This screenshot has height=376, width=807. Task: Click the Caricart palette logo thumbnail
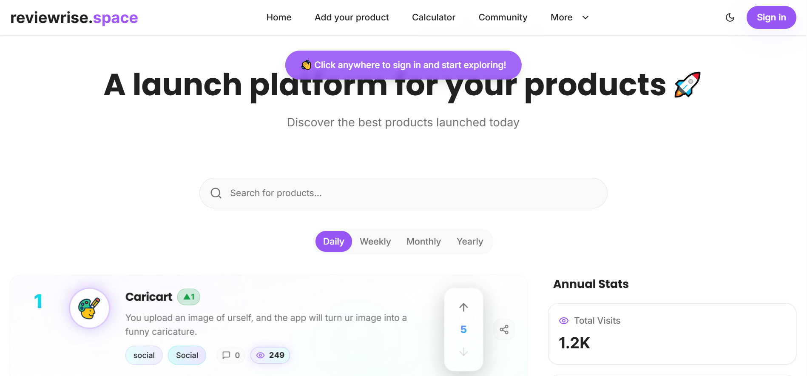[89, 308]
